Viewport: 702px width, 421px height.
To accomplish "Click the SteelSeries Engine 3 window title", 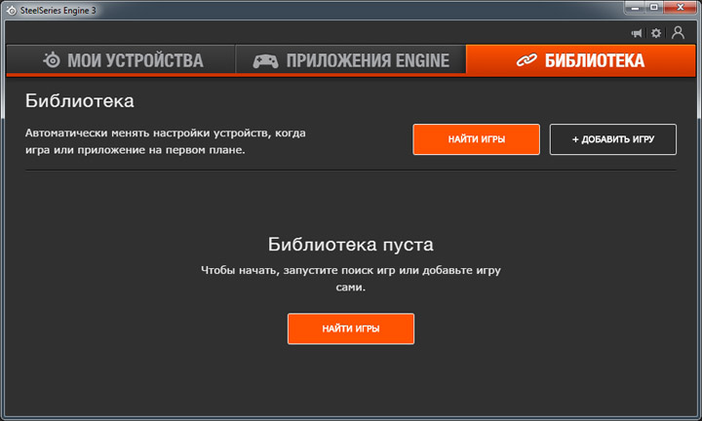I will (58, 11).
